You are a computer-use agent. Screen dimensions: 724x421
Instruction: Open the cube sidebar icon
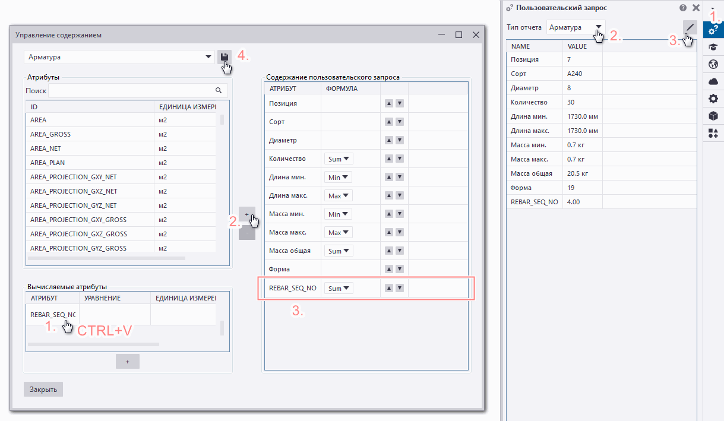pos(713,116)
